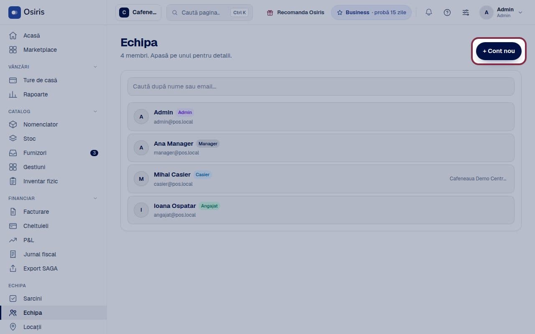
Task: Click the Stoc layers icon
Action: 13,139
